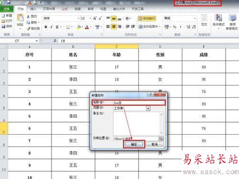Click range selector icon in 引用位置 field
This screenshot has width=239, height=179.
tap(161, 138)
